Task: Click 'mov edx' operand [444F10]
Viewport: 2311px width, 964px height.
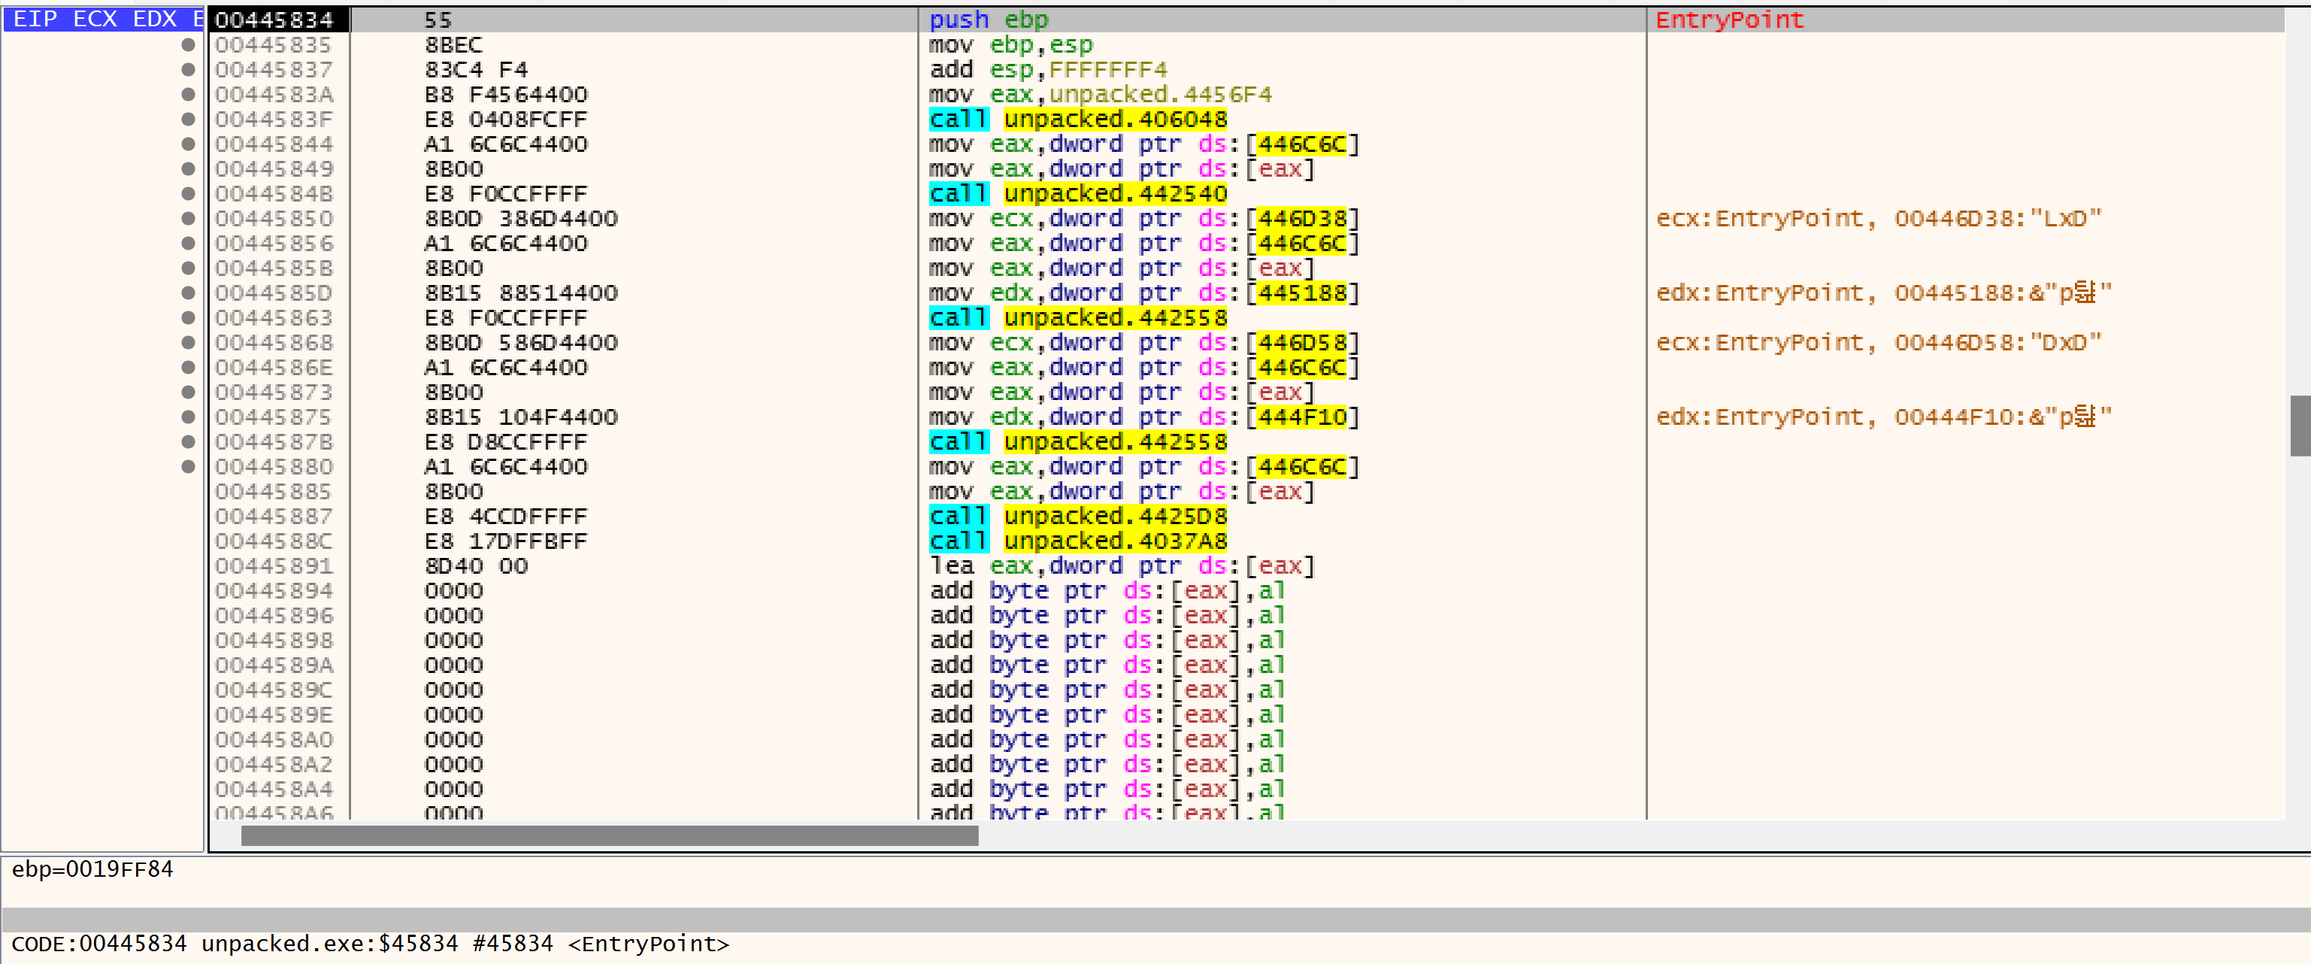Action: (1303, 417)
